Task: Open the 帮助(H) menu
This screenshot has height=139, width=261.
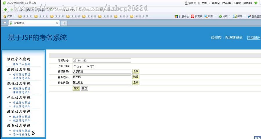Action: [248, 3]
